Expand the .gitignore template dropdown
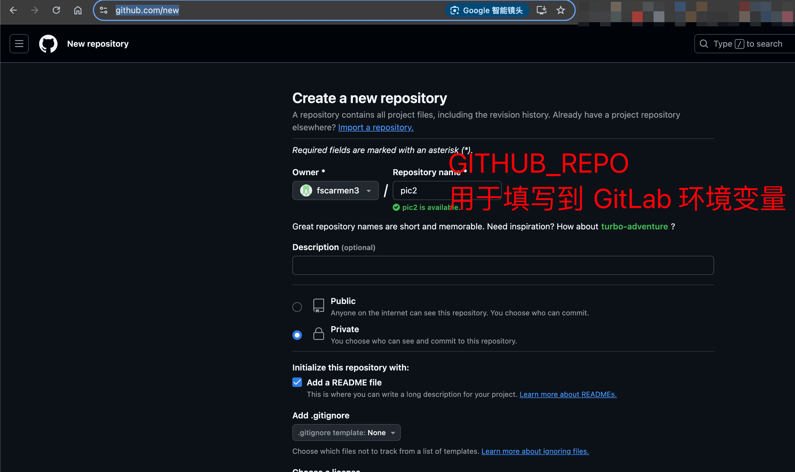The image size is (795, 472). [x=347, y=433]
